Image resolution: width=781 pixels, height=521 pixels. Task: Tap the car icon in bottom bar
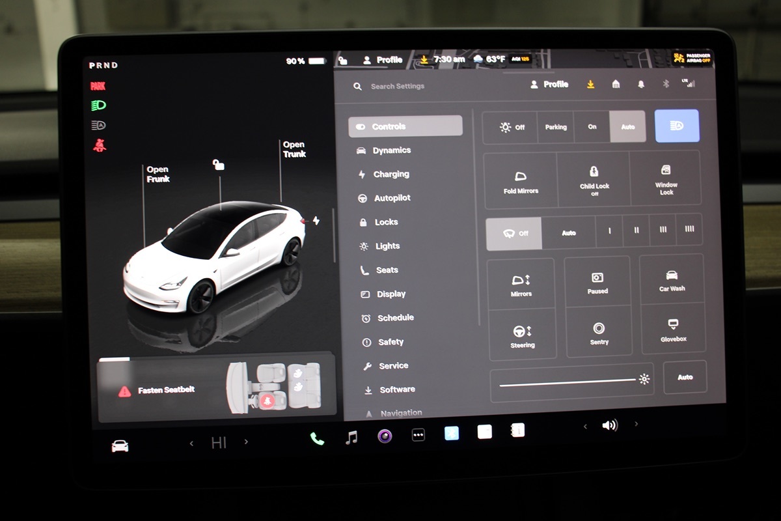[120, 446]
